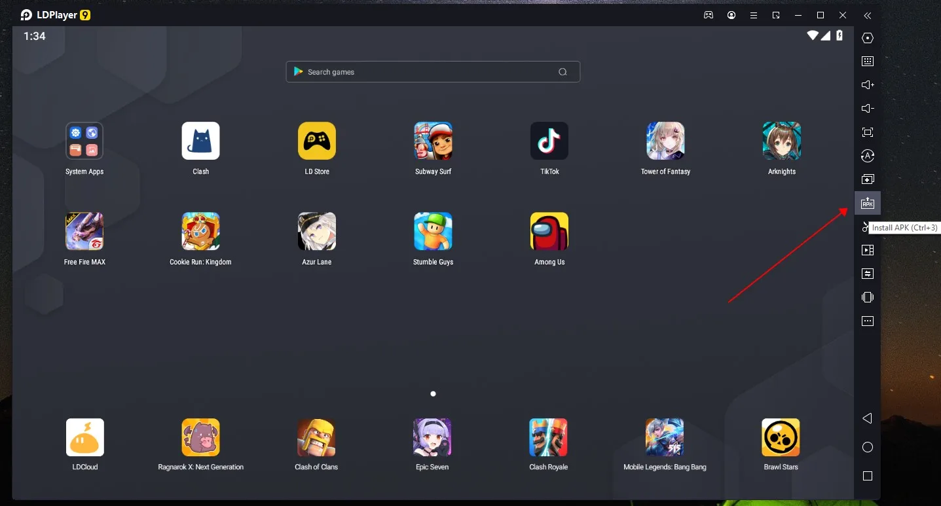Tap the Android recent apps square button
Image resolution: width=941 pixels, height=506 pixels.
868,476
